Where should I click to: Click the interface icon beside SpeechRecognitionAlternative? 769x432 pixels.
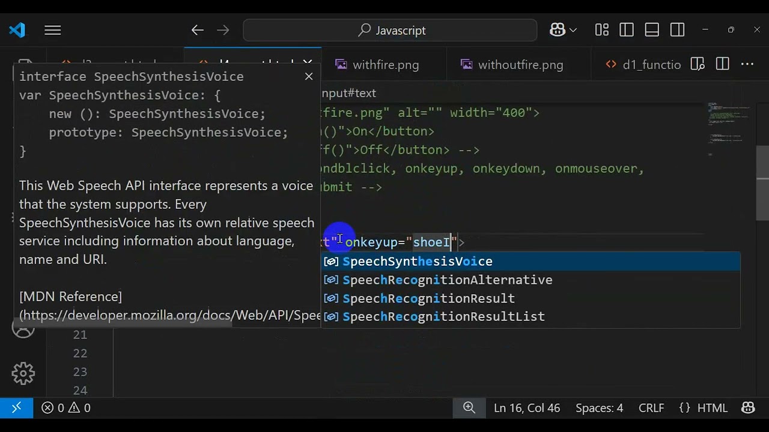click(331, 280)
